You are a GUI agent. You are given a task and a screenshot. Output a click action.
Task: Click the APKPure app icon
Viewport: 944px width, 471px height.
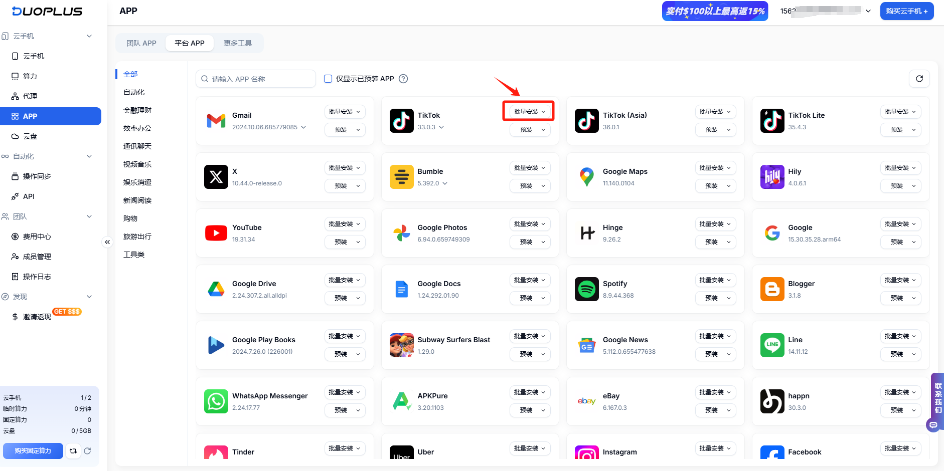402,401
